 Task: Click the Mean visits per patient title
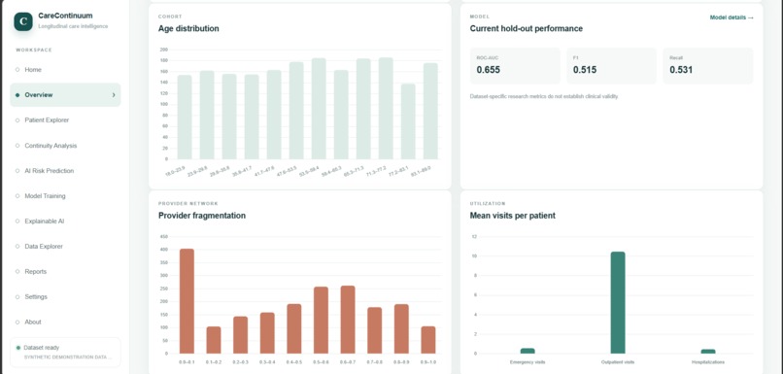point(512,216)
